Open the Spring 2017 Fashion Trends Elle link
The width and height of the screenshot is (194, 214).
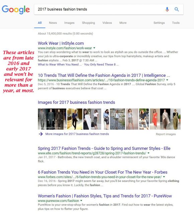tap(104, 148)
